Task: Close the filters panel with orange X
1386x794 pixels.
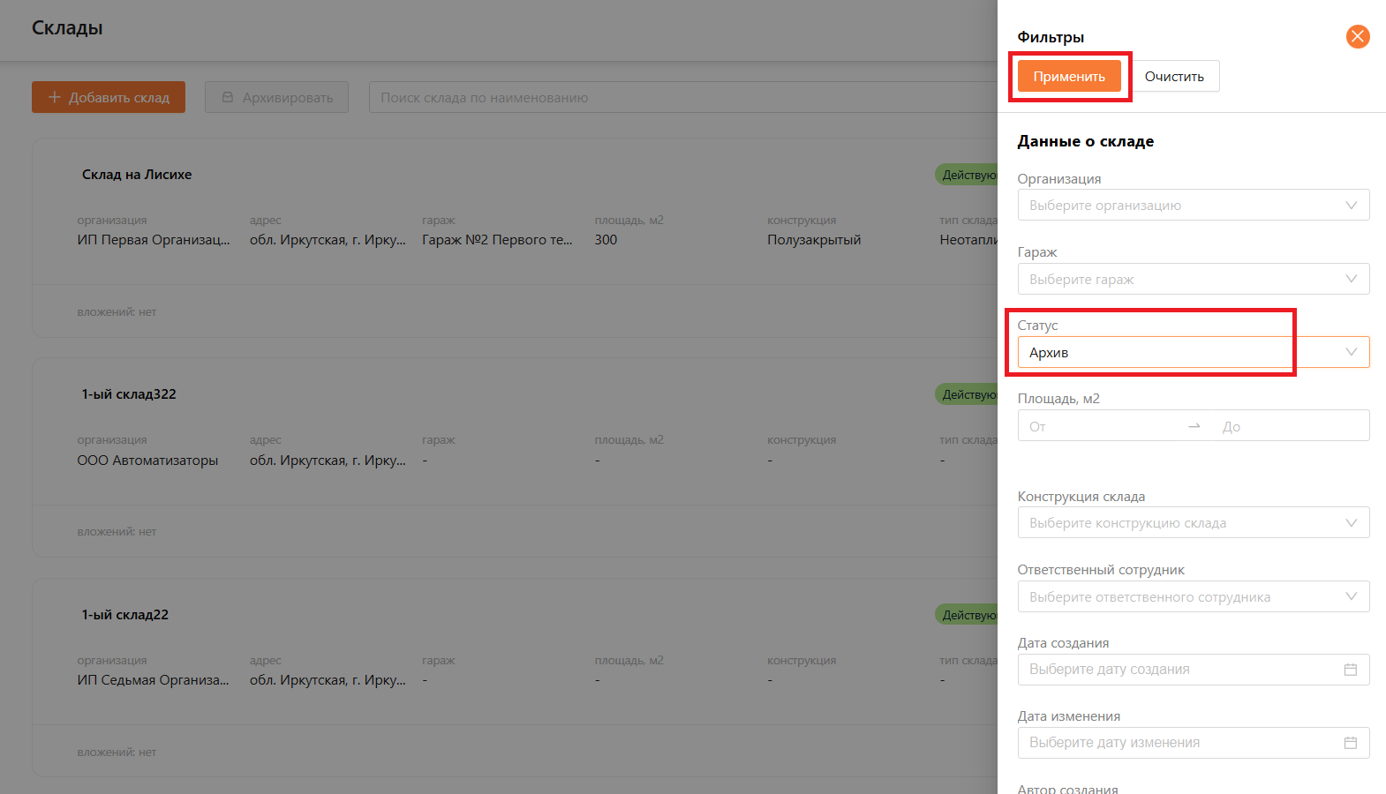Action: [1357, 36]
